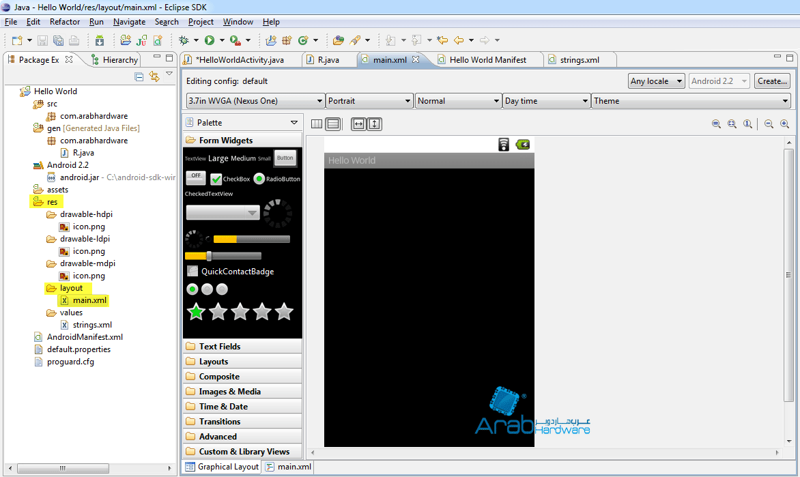The height and width of the screenshot is (477, 800).
Task: Select AndroidManifest.xml in project tree
Action: coord(78,337)
